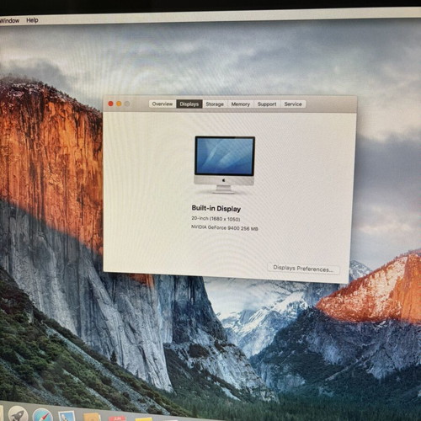Minimize window with the yellow button
421x421 pixels.
coord(119,104)
